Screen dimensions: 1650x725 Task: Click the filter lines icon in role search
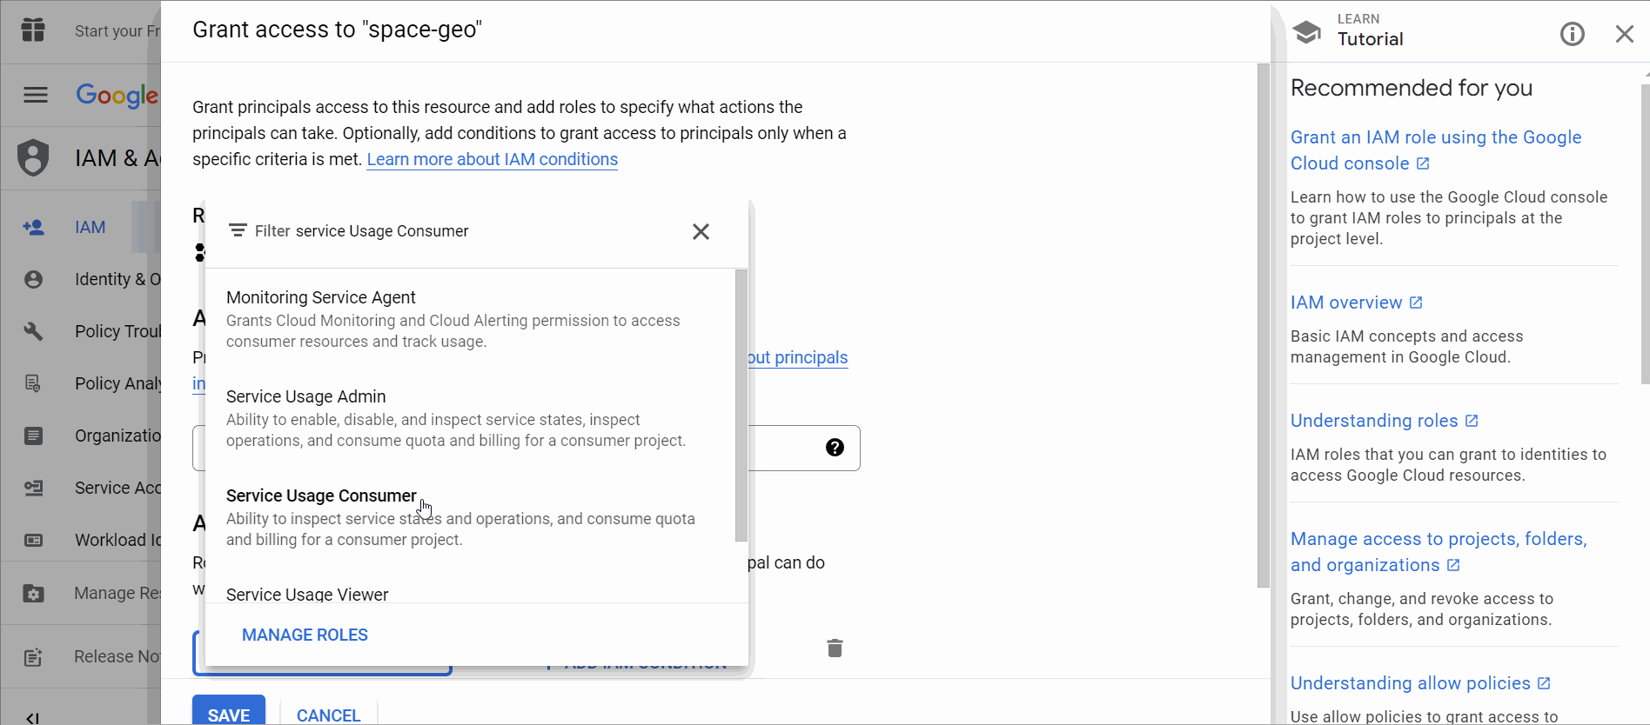coord(238,230)
